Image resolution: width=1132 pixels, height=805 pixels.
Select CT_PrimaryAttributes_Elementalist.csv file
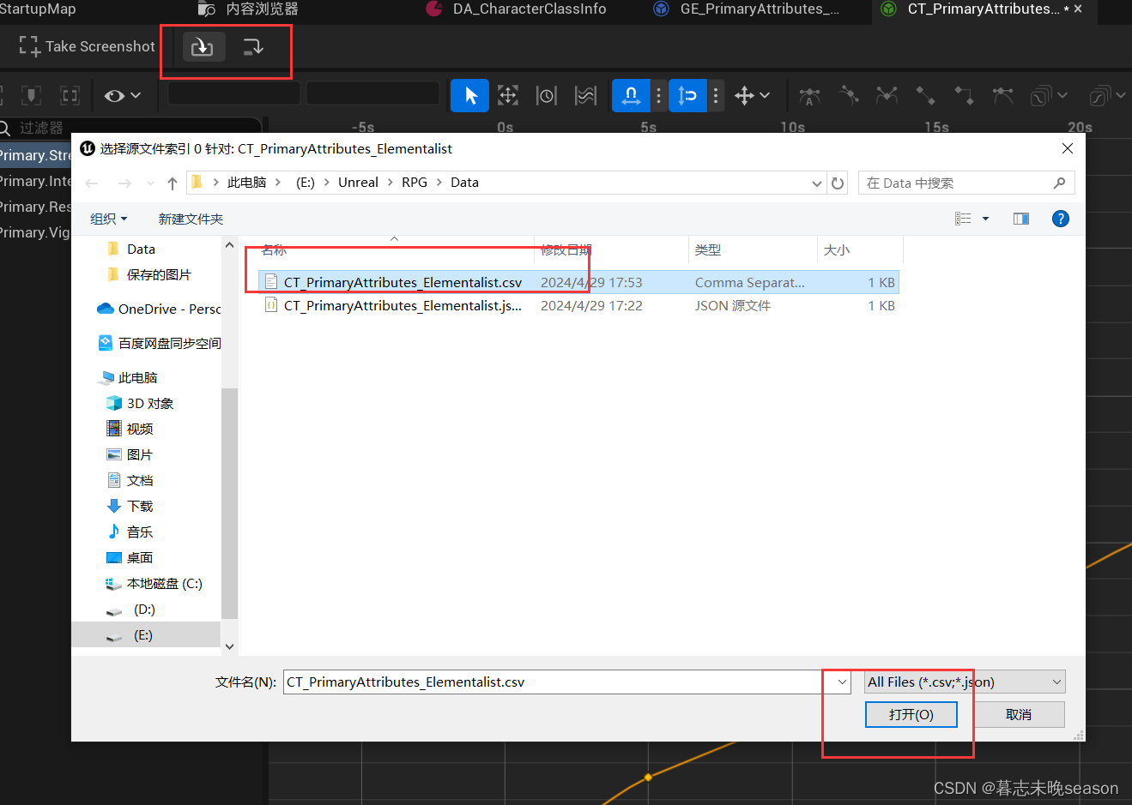[578, 282]
